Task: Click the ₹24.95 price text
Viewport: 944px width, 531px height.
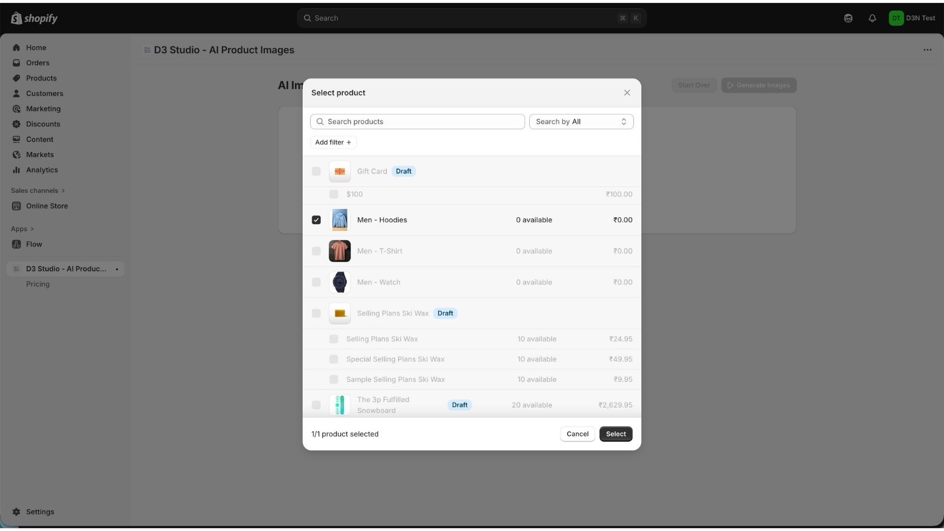Action: (x=621, y=339)
